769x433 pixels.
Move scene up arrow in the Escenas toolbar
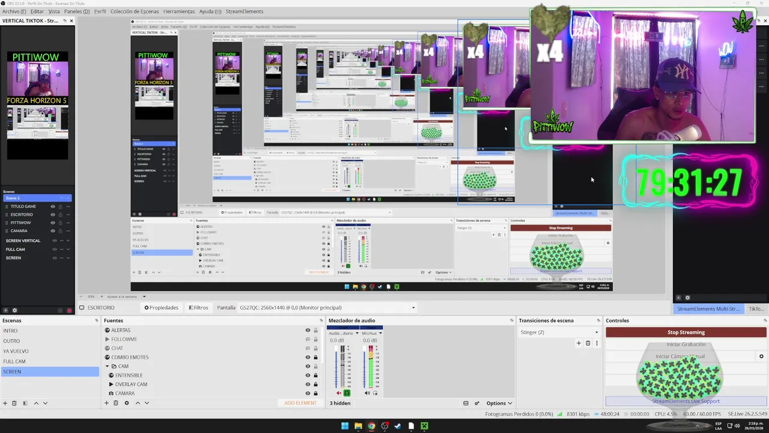pos(36,403)
